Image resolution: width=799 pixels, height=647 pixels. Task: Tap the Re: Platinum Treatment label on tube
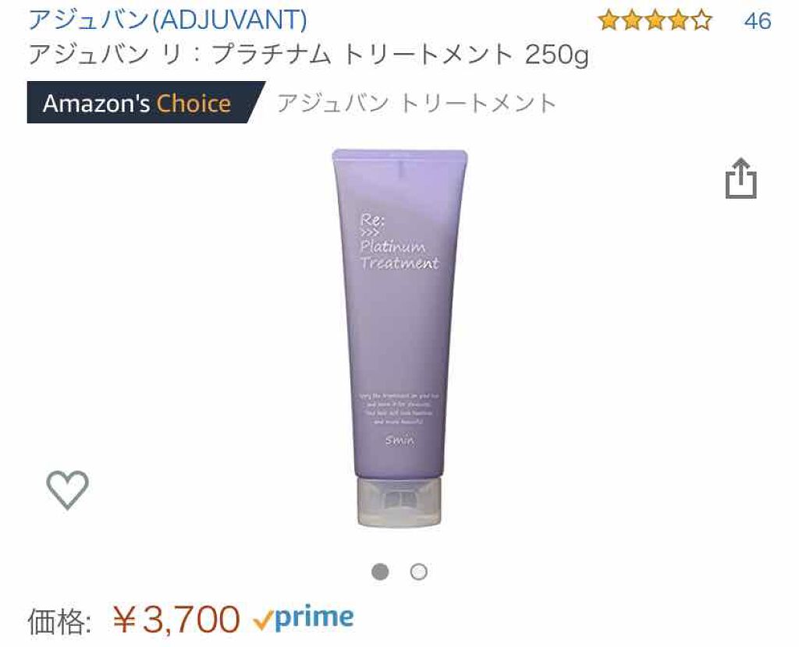pos(399,242)
